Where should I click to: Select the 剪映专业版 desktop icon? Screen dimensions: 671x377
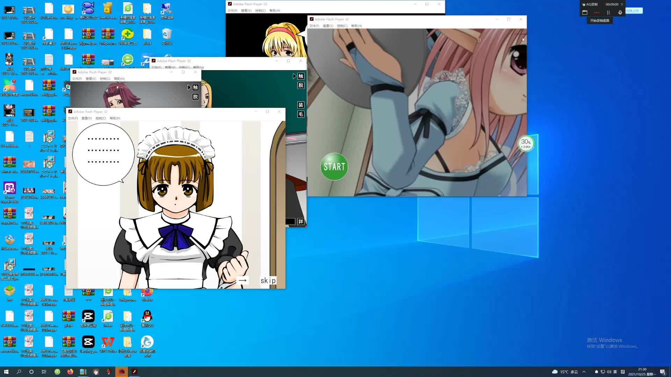coord(88,319)
